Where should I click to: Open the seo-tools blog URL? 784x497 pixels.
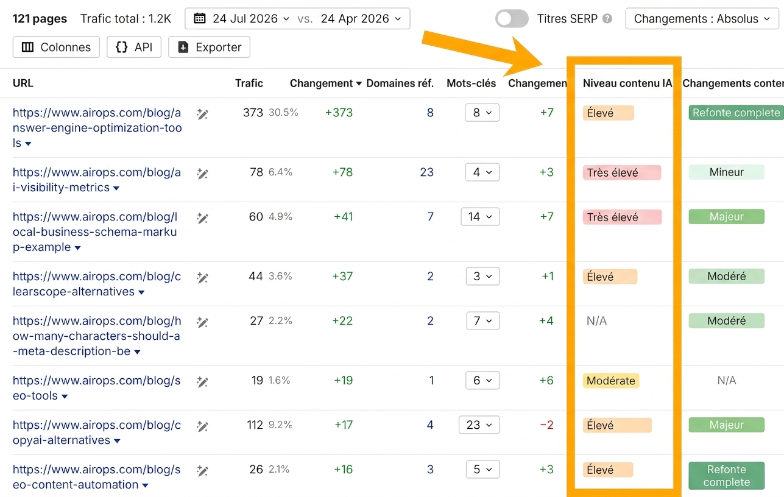(x=97, y=388)
